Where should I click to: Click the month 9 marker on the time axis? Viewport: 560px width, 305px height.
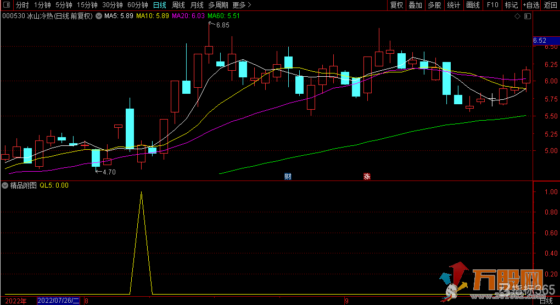346,301
